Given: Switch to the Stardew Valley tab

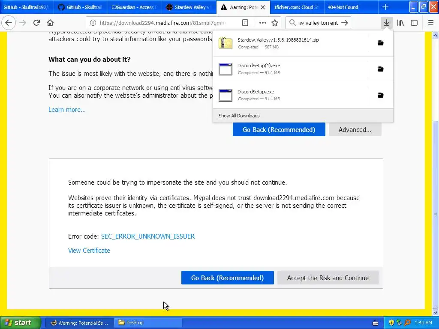Looking at the screenshot, I should pos(189,7).
